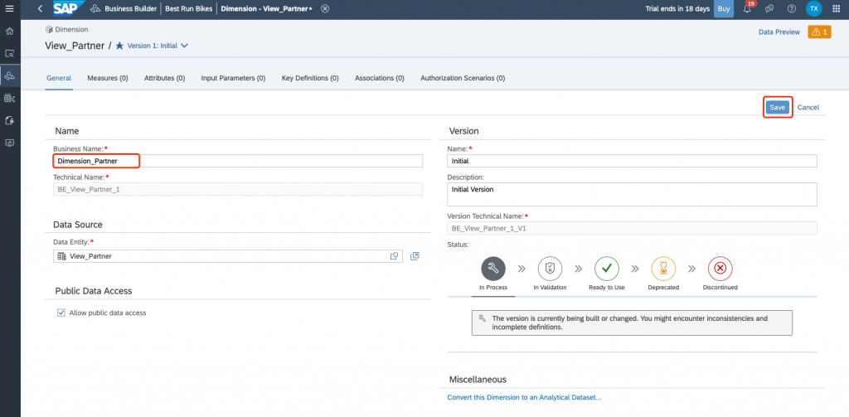The height and width of the screenshot is (417, 849).
Task: Open value help in Data Entity field
Action: coord(394,256)
